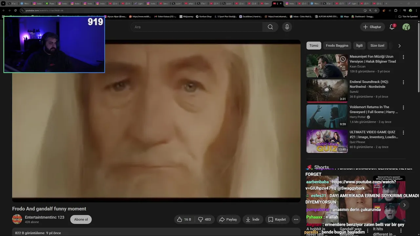Viewport: 420px width, 236px height.
Task: Open options for ULTIMATE VIDEO GAME QUIZ
Action: click(403, 133)
